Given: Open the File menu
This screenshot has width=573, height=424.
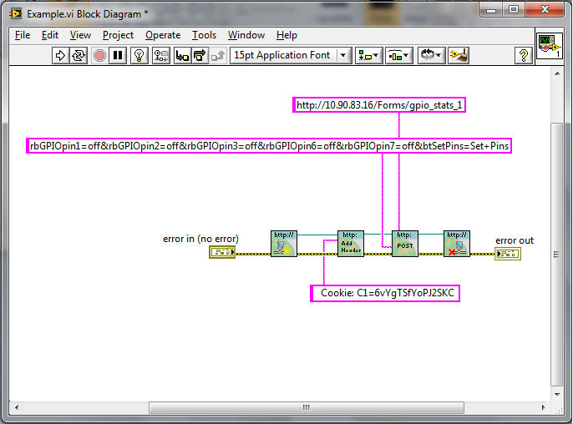Looking at the screenshot, I should click(x=23, y=35).
